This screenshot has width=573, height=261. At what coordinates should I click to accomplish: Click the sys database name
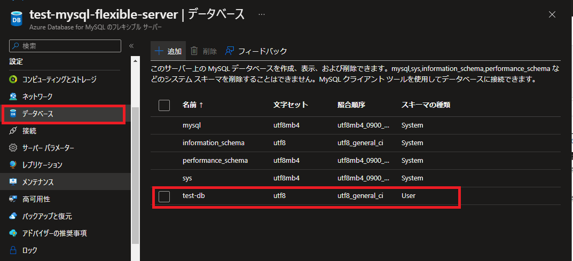pyautogui.click(x=187, y=178)
